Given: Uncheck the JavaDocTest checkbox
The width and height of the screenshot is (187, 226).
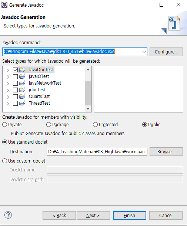Looking at the screenshot, I should [15, 70].
